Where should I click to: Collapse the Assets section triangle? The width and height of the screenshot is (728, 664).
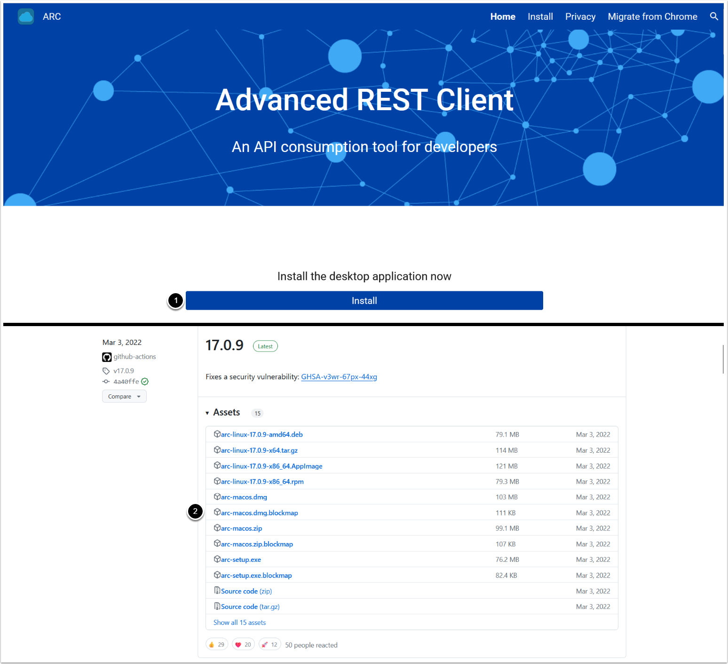point(207,413)
